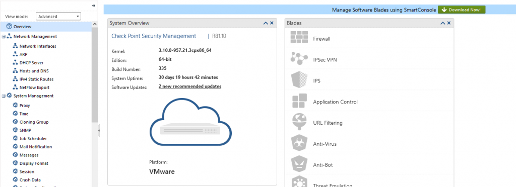Image resolution: width=516 pixels, height=187 pixels.
Task: Collapse the System Management tree node
Action: tap(4, 96)
